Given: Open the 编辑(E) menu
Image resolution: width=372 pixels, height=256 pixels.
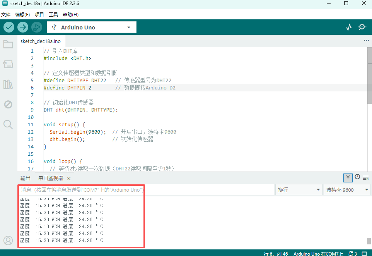Looking at the screenshot, I should [22, 15].
